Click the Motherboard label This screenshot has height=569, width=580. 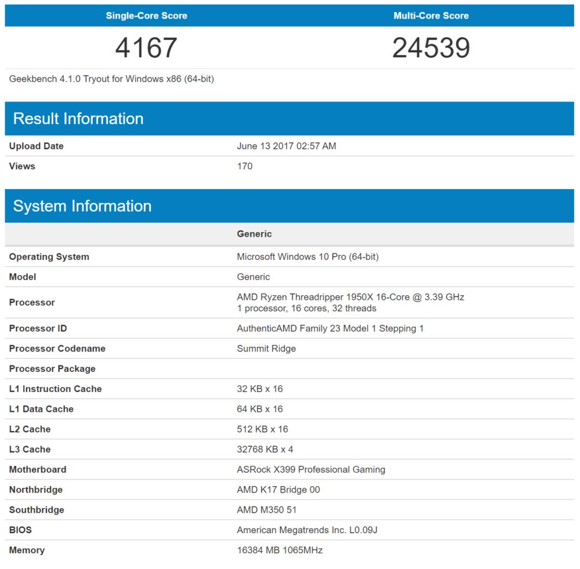point(37,469)
